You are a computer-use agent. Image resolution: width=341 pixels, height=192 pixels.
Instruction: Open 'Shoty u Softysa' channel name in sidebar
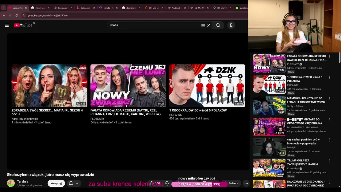[295, 106]
